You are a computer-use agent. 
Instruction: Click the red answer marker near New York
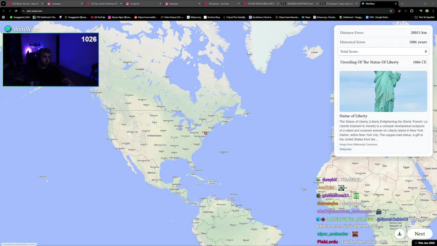[x=206, y=133]
